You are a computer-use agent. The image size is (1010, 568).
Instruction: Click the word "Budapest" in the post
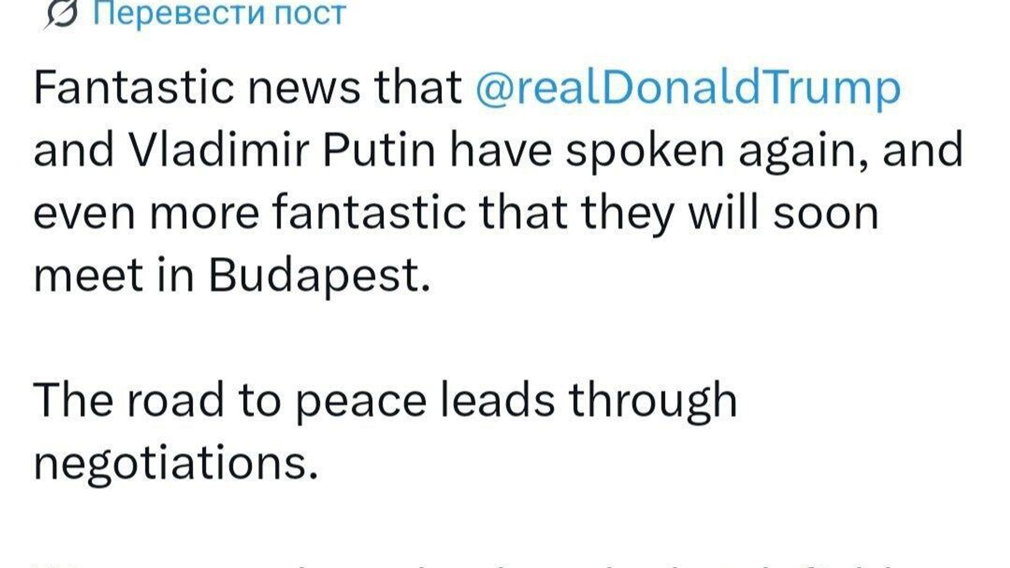319,276
